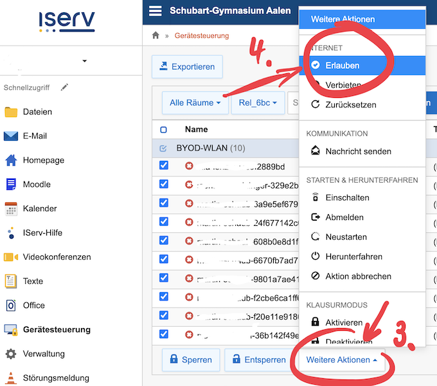437x386 pixels.
Task: Click device name ending 6670fb7ad7
Action: coord(247,261)
